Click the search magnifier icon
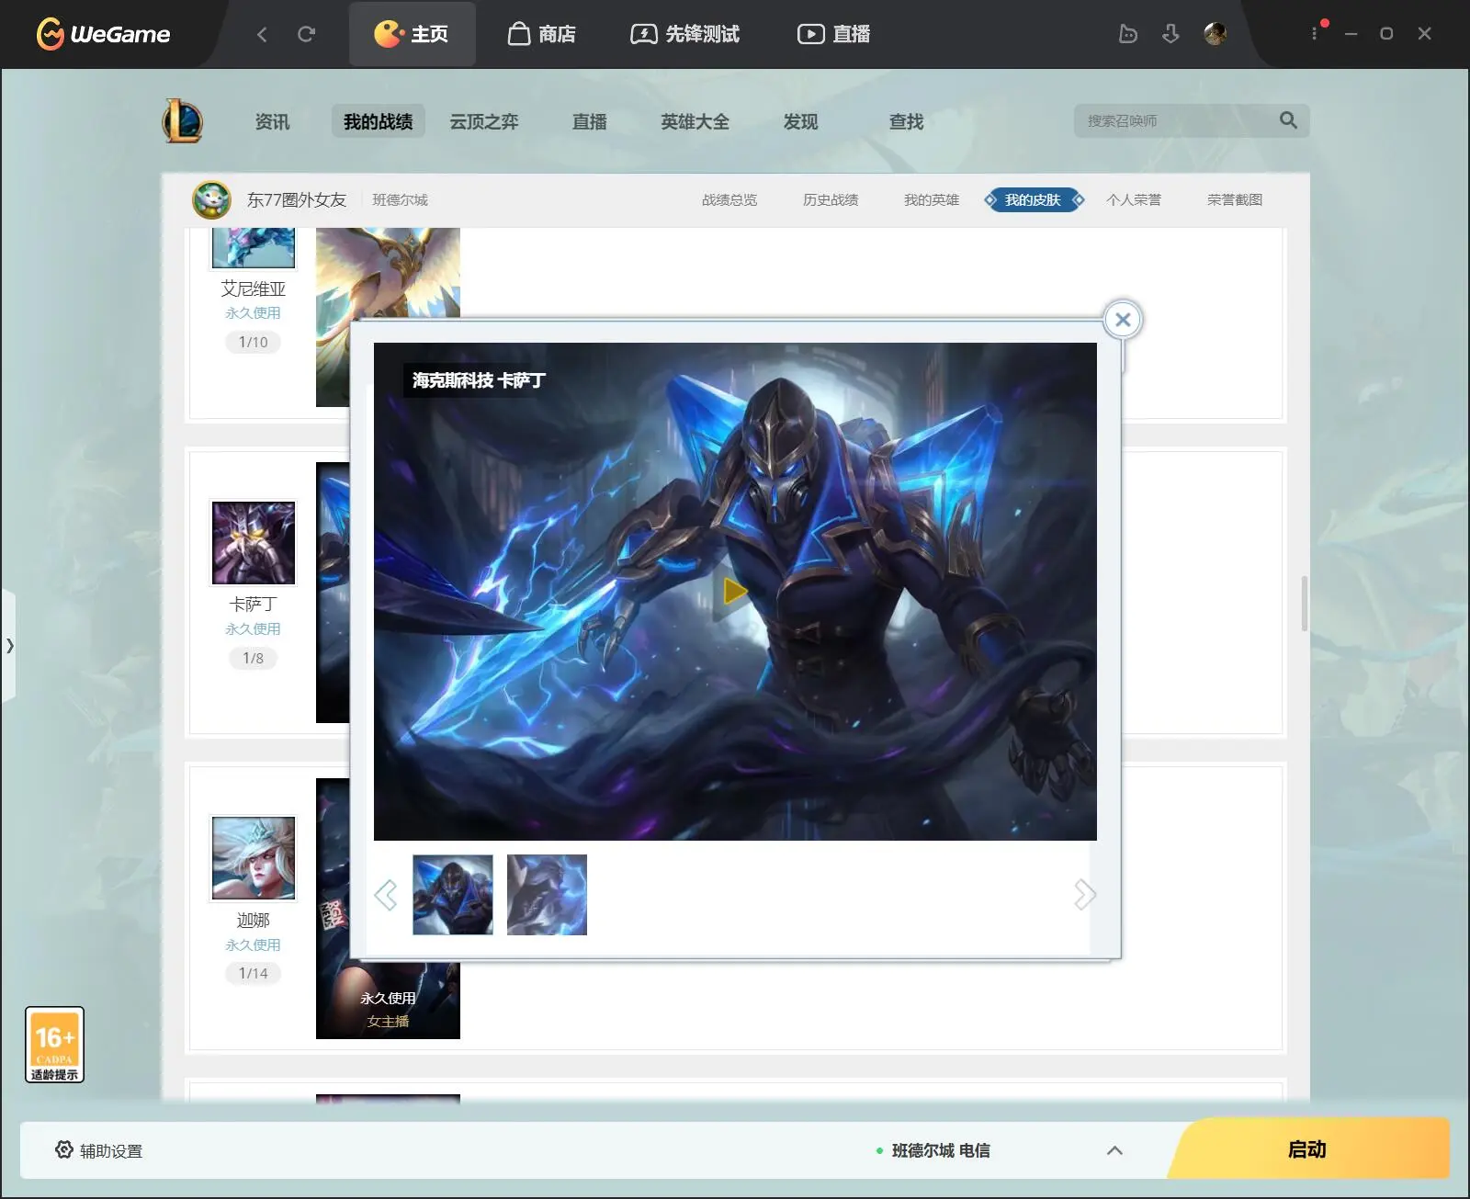Viewport: 1470px width, 1199px height. pyautogui.click(x=1288, y=120)
